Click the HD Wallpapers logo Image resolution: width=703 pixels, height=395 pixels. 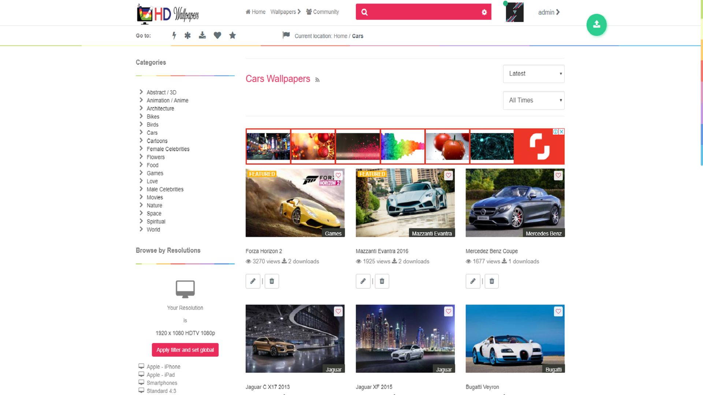click(x=168, y=14)
